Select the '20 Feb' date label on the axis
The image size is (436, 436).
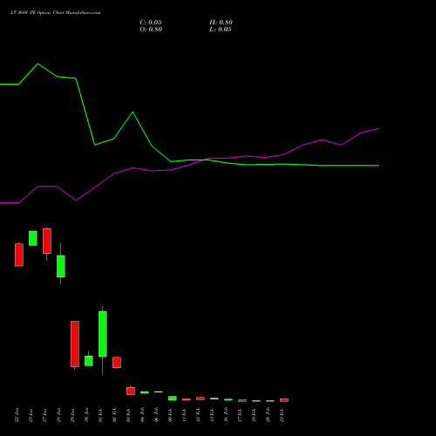[x=268, y=415]
